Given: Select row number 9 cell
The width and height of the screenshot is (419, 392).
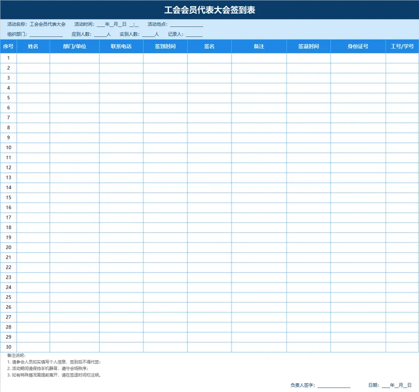Looking at the screenshot, I should [8, 138].
